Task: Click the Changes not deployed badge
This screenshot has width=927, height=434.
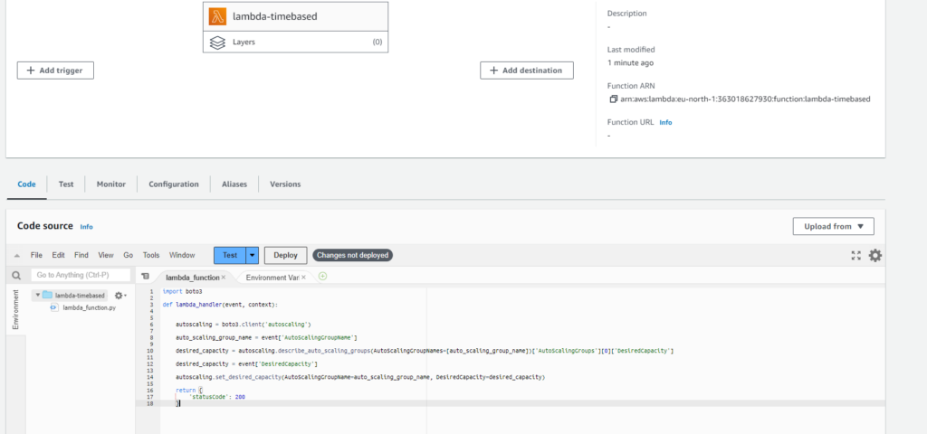Action: click(352, 255)
